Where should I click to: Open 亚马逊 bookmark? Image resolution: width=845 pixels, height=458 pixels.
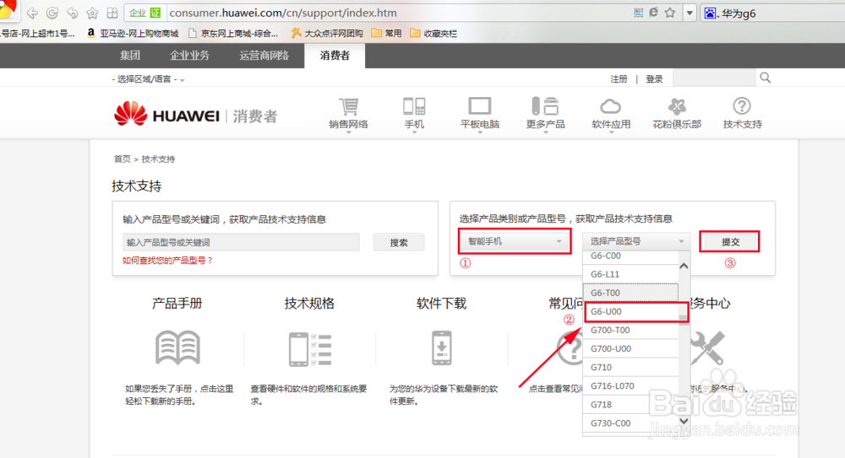(x=133, y=34)
